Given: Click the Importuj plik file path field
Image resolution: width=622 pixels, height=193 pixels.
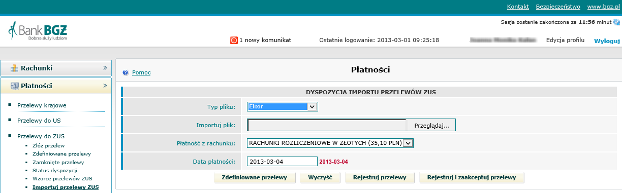Looking at the screenshot, I should pos(327,125).
